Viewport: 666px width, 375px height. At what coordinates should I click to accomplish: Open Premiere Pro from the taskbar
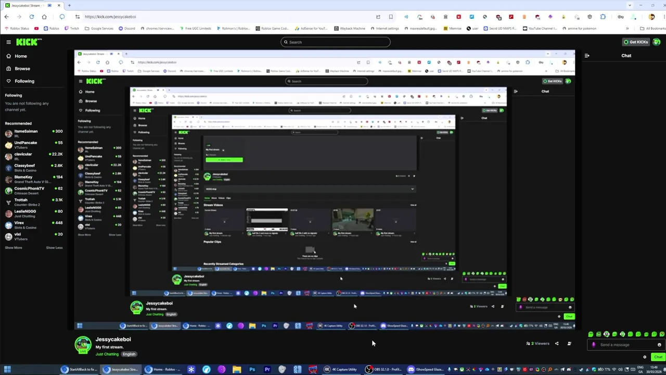(267, 370)
